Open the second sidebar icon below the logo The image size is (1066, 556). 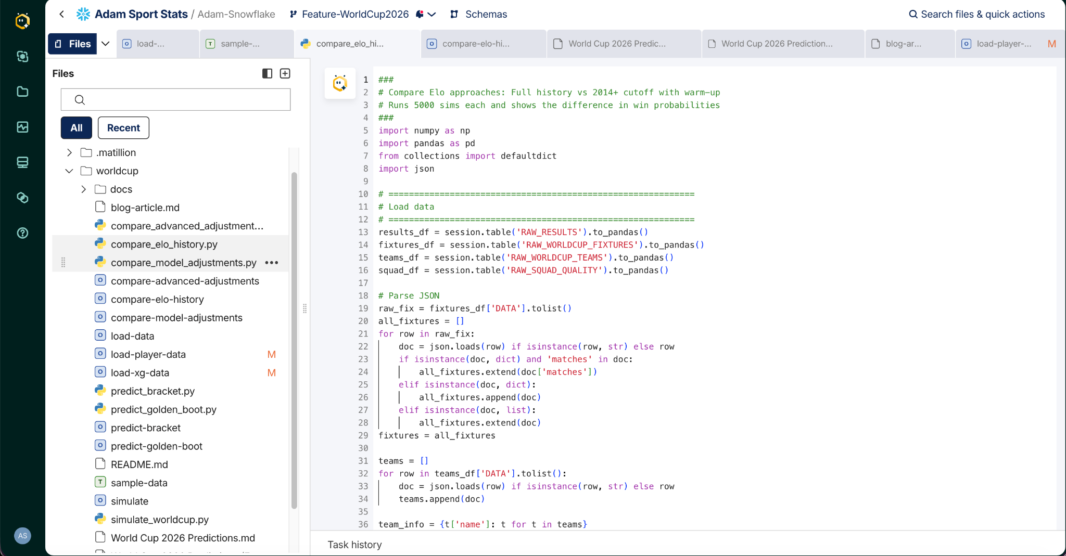(22, 56)
